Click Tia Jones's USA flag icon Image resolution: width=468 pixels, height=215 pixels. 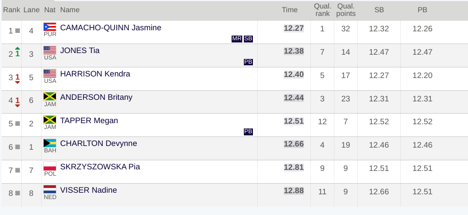tap(50, 50)
